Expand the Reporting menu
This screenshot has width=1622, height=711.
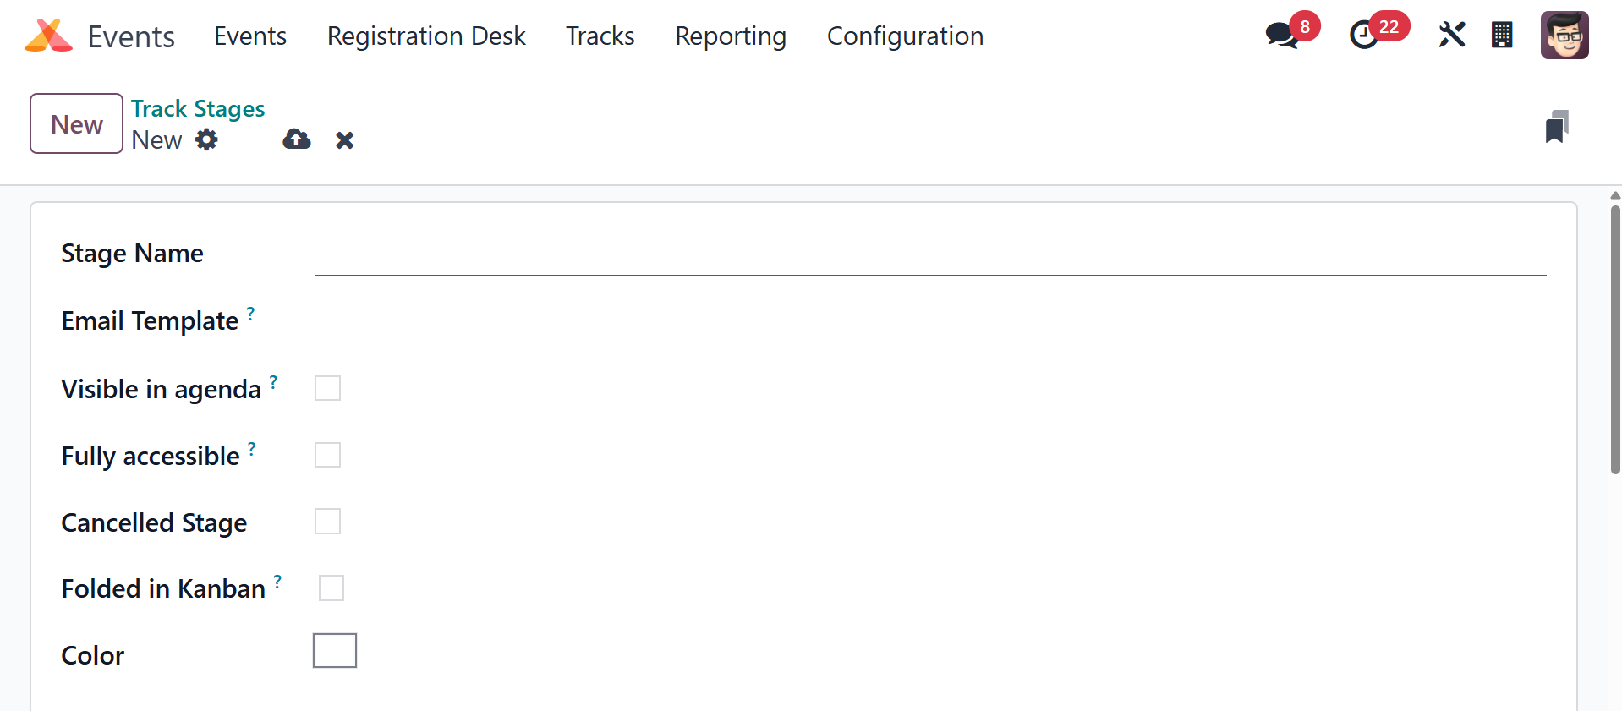731,36
